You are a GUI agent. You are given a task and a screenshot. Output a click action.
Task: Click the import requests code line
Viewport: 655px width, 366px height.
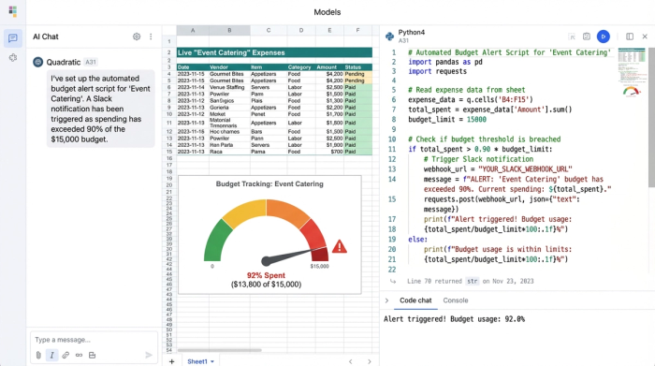[437, 71]
